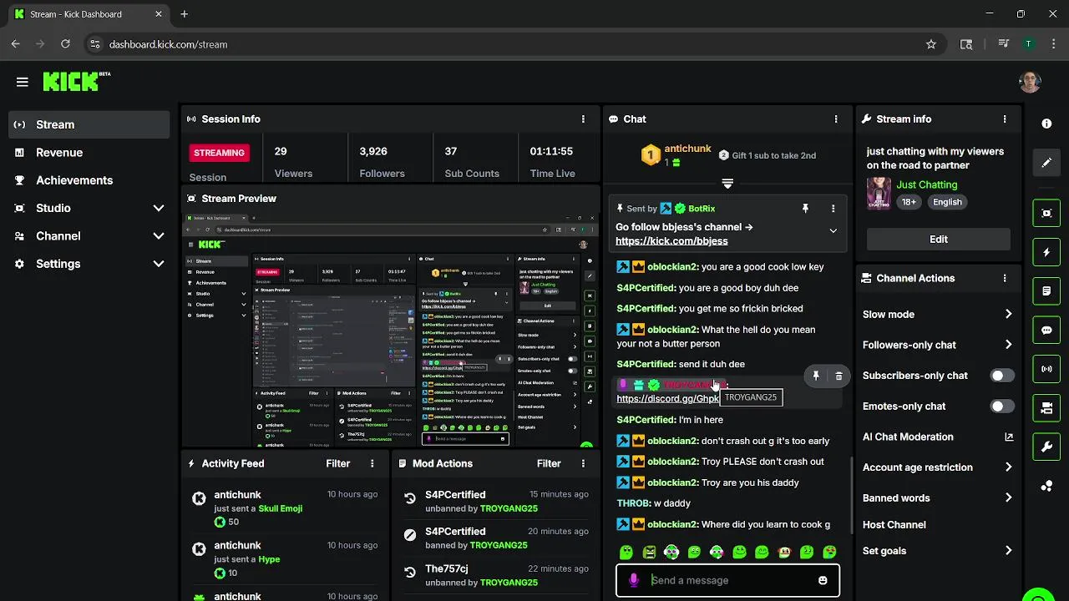
Task: Expand the BotRix pinned message chevron
Action: (833, 231)
